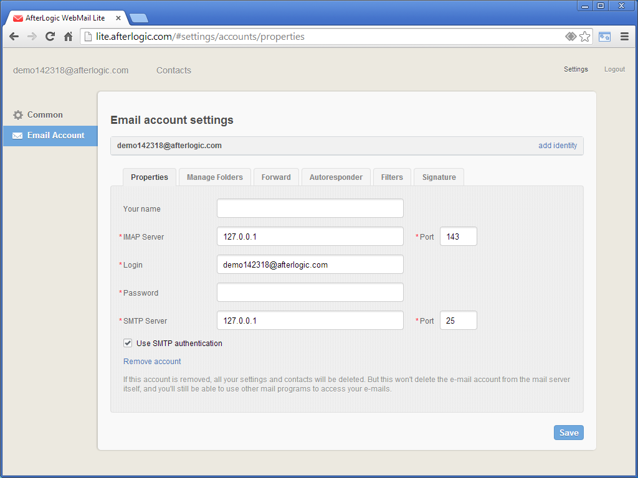Click the Remove account link
This screenshot has width=638, height=478.
tap(152, 362)
